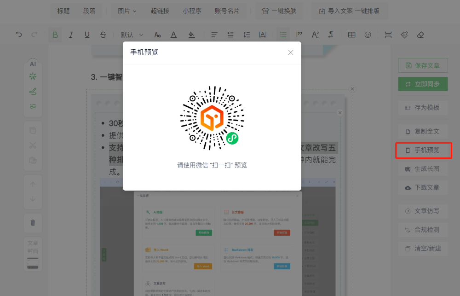Choose the text color A tool
This screenshot has width=460, height=296.
tap(174, 35)
